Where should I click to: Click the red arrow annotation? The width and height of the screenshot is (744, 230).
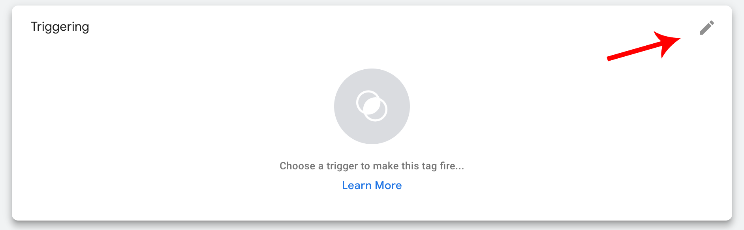[x=644, y=46]
